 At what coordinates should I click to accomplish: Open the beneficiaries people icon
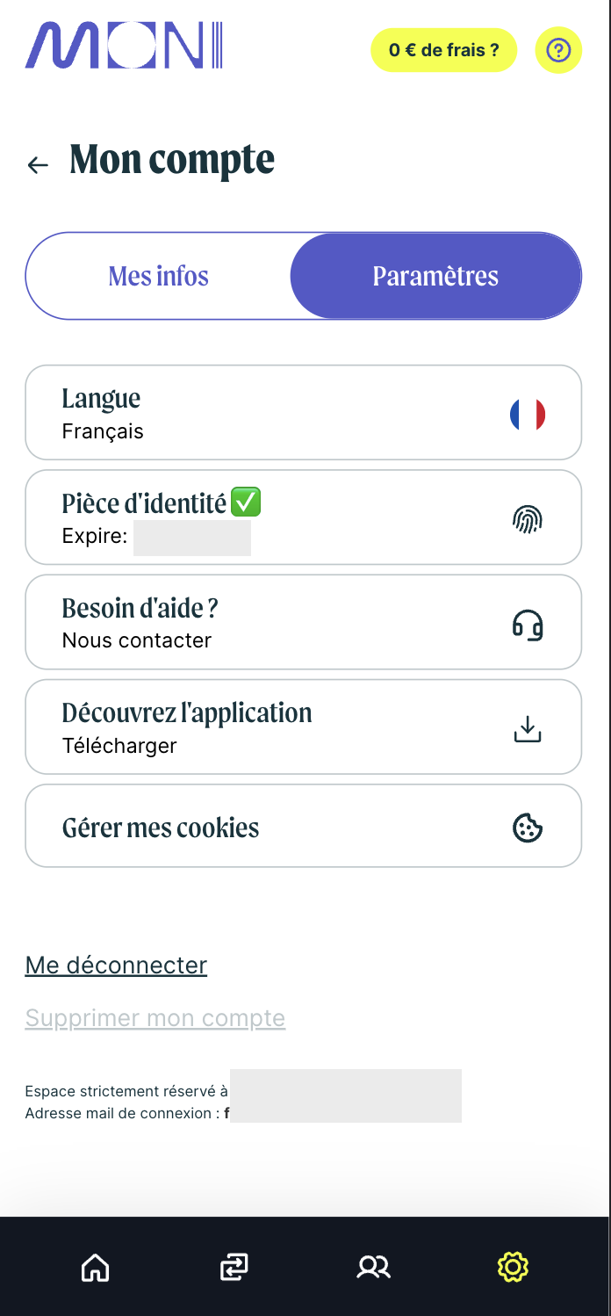(x=373, y=1267)
